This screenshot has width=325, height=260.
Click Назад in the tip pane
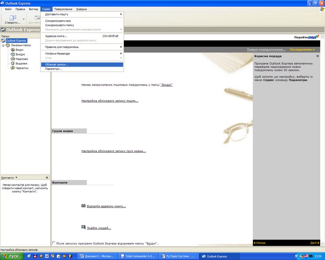pyautogui.click(x=260, y=243)
